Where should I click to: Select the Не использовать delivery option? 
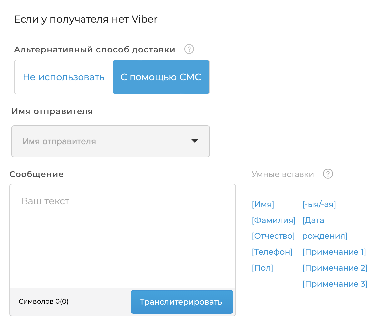coord(64,77)
